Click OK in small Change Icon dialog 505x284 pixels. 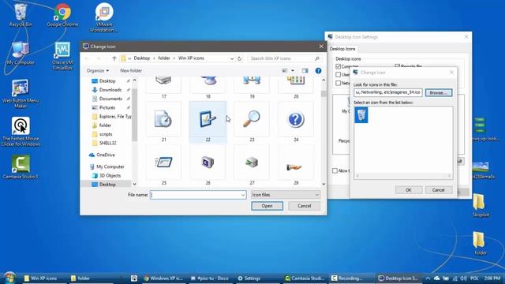(409, 190)
